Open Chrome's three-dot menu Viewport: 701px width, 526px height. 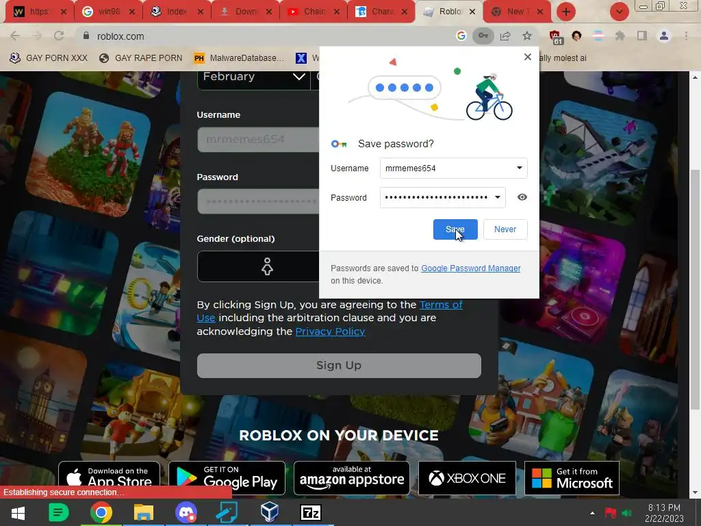(x=686, y=36)
